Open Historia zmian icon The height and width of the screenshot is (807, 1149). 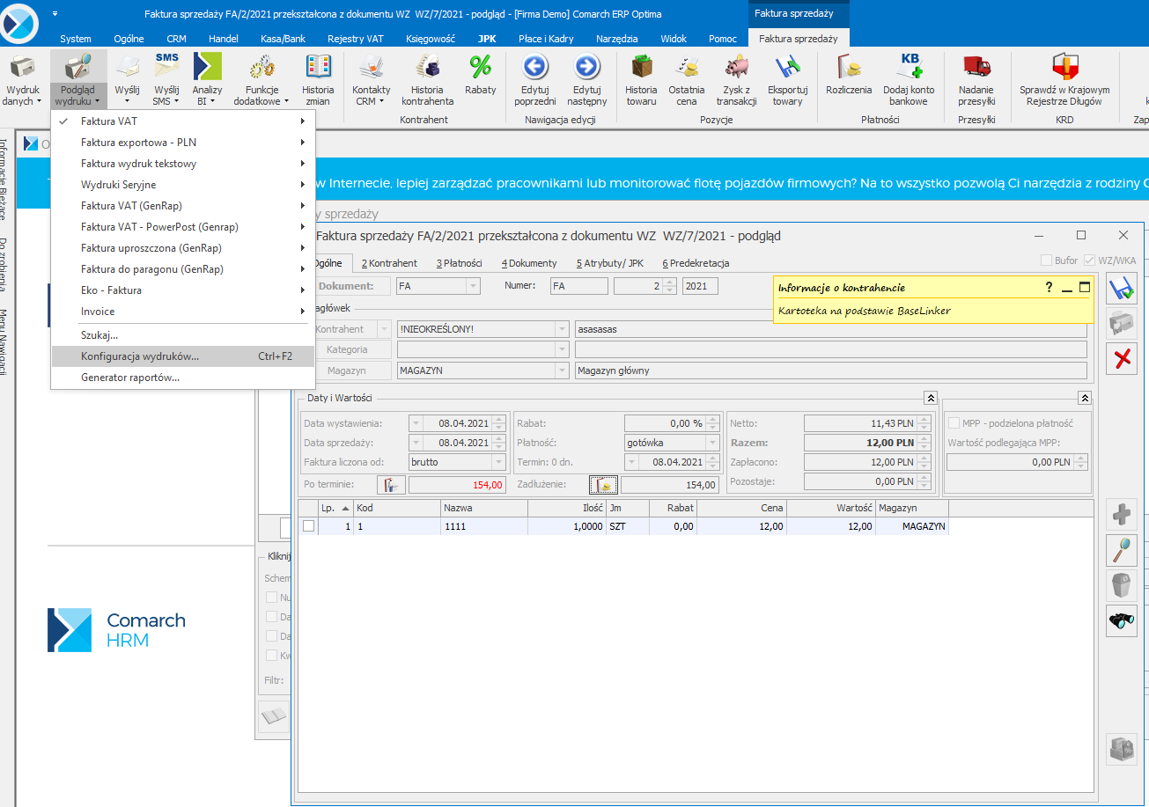[x=318, y=68]
